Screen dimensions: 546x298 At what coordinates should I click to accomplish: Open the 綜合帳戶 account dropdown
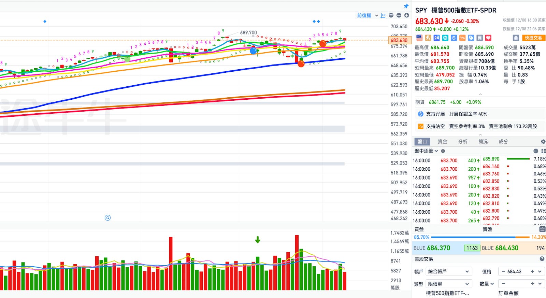click(x=449, y=272)
